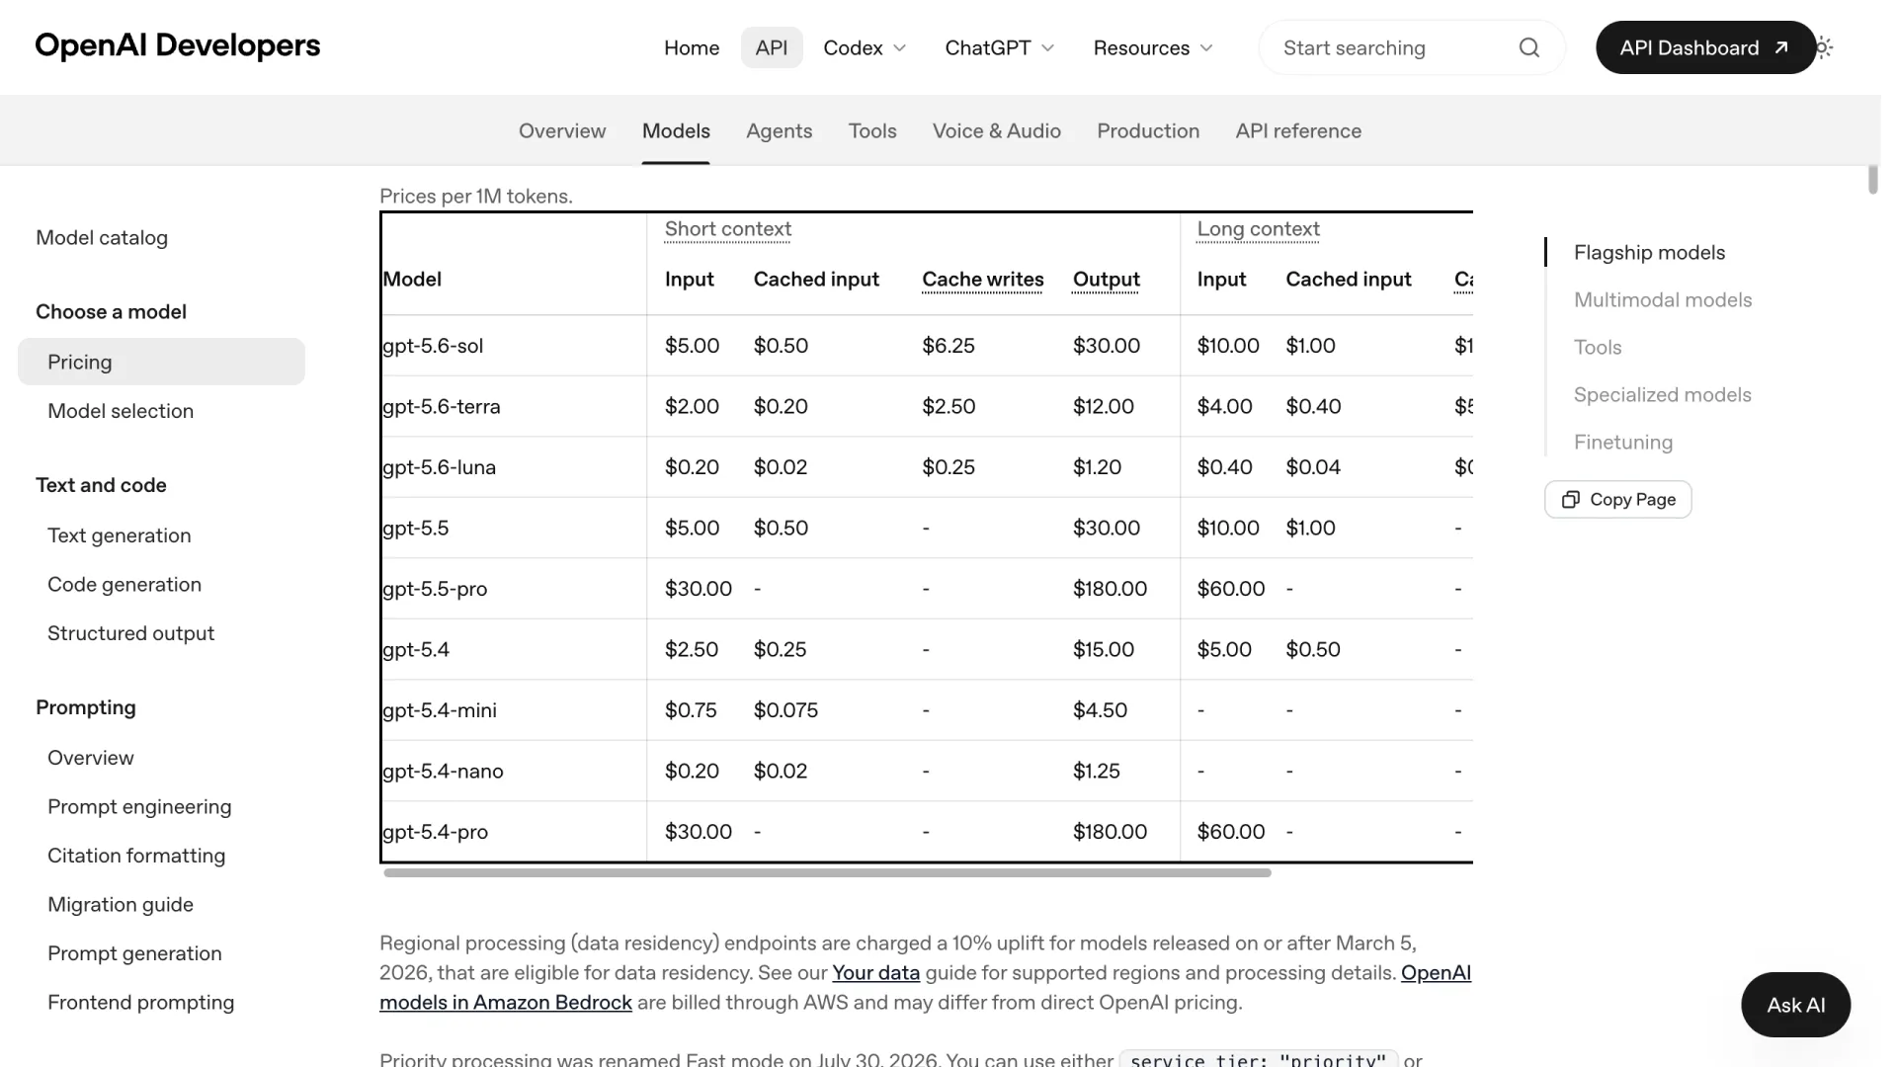Select the API nav item

(x=772, y=47)
